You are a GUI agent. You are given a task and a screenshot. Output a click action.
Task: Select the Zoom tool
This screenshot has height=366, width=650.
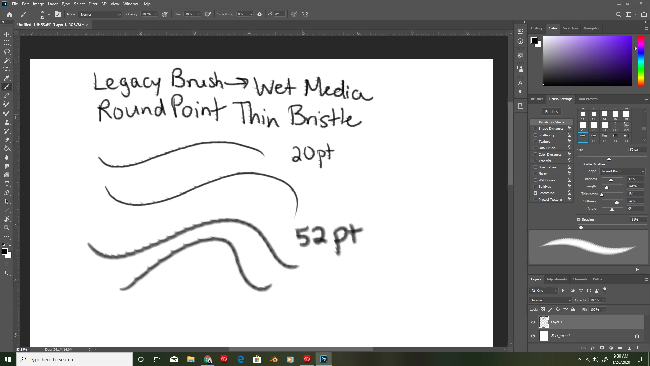click(7, 228)
